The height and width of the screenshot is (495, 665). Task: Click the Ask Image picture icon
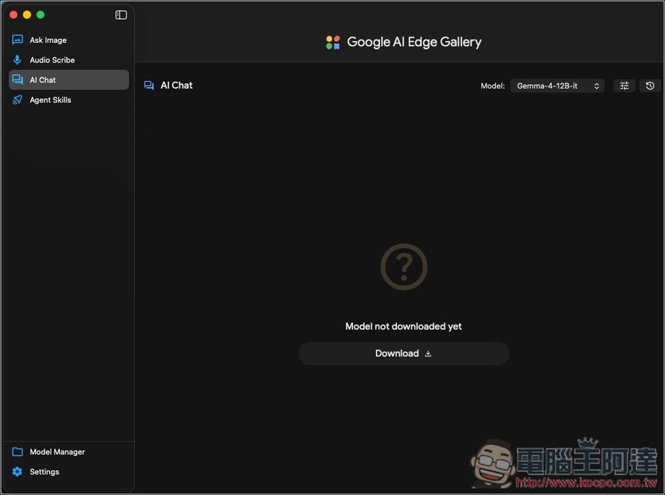pos(17,40)
